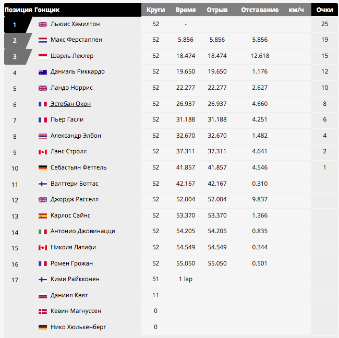The height and width of the screenshot is (338, 339).
Task: Open the Эстебан Окон driver link
Action: 70,104
